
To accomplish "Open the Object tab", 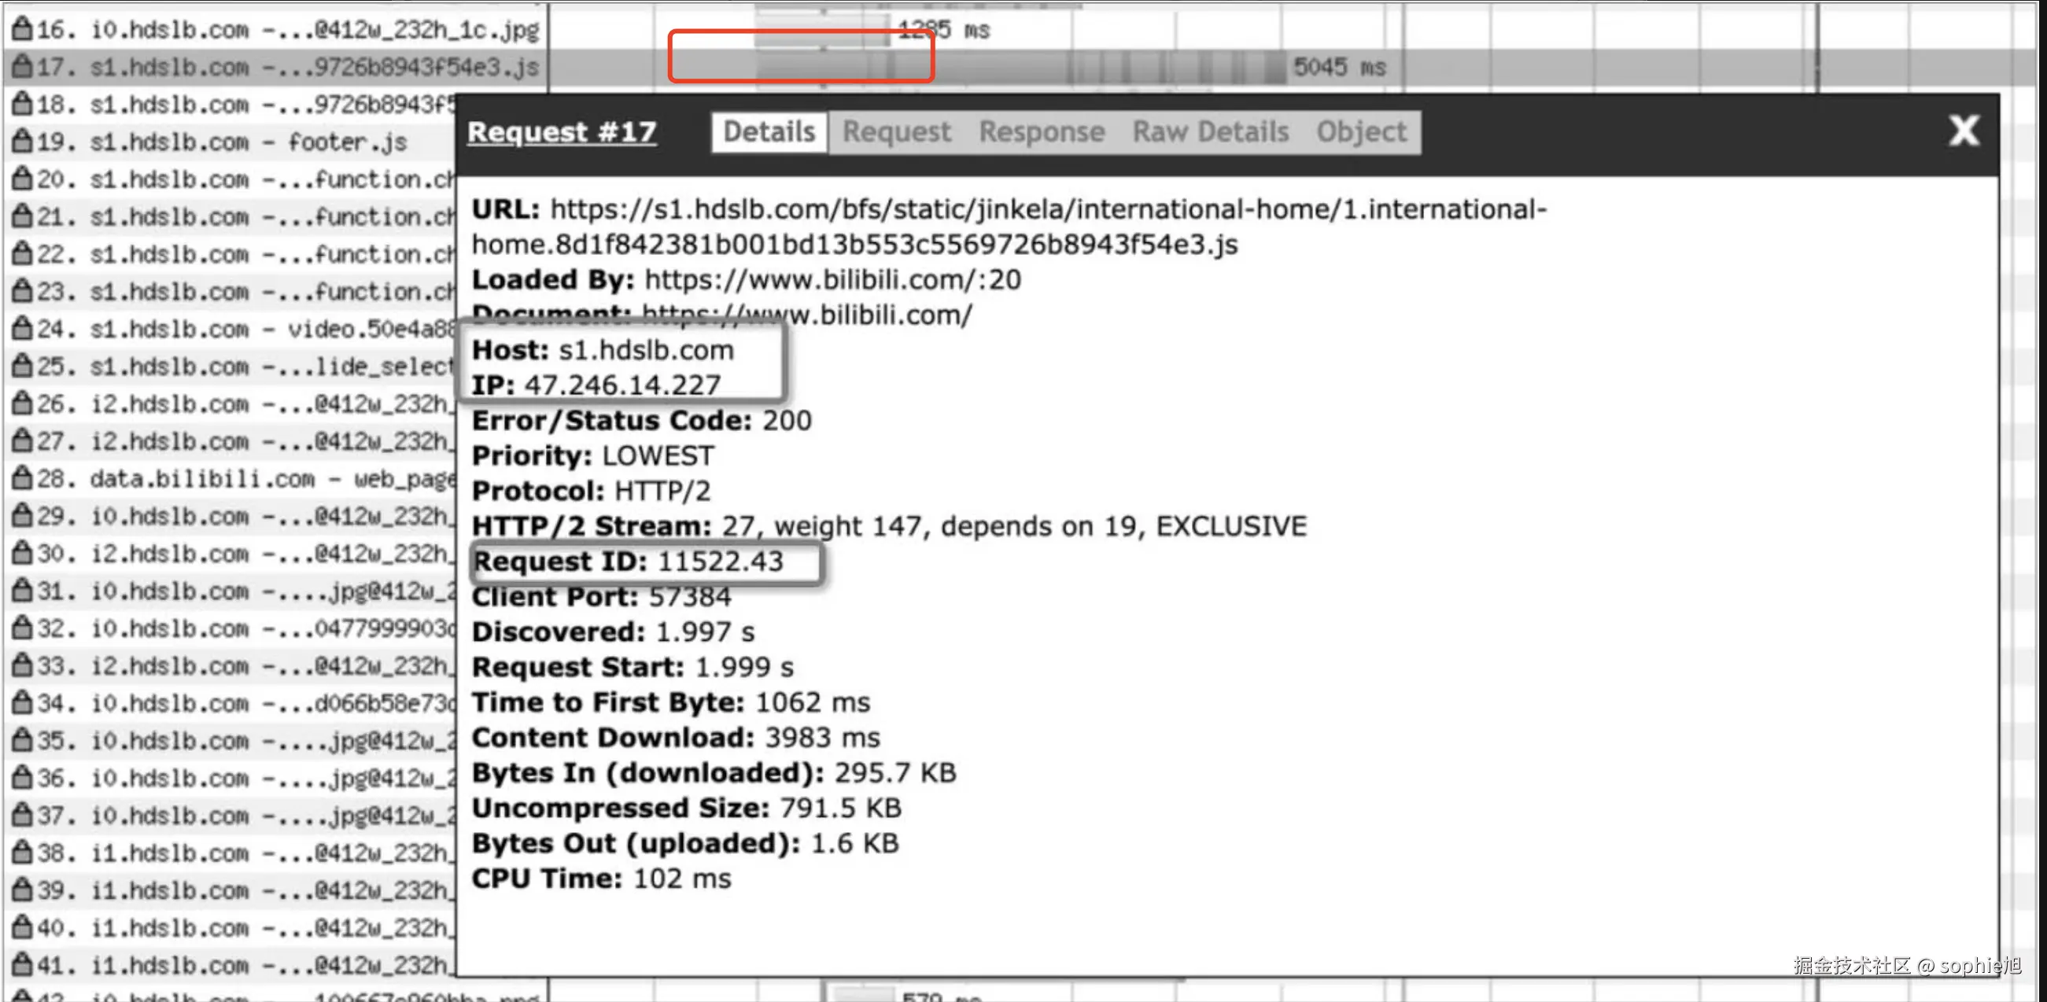I will tap(1360, 132).
